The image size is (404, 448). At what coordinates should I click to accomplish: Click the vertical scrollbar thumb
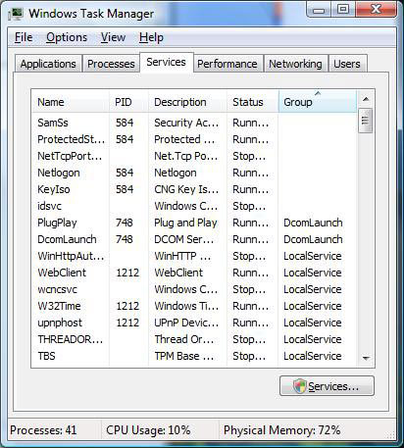(x=365, y=121)
